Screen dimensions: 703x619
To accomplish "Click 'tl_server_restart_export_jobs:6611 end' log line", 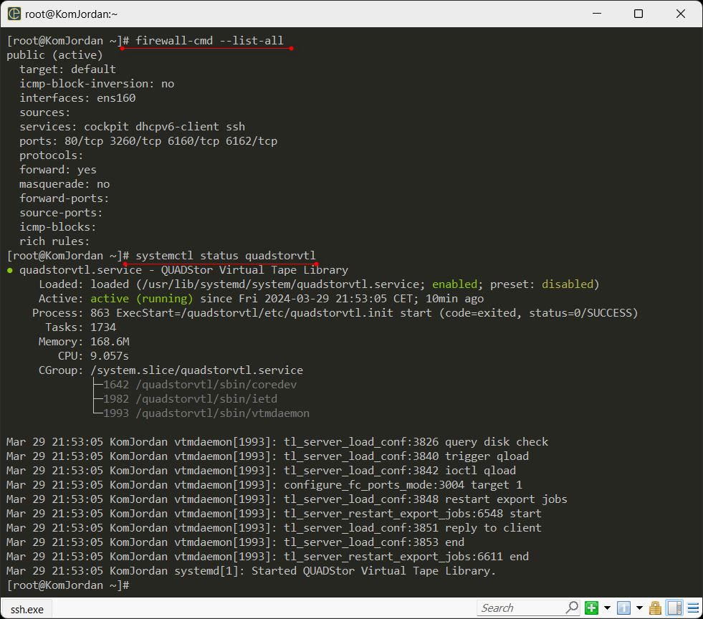I will [268, 557].
